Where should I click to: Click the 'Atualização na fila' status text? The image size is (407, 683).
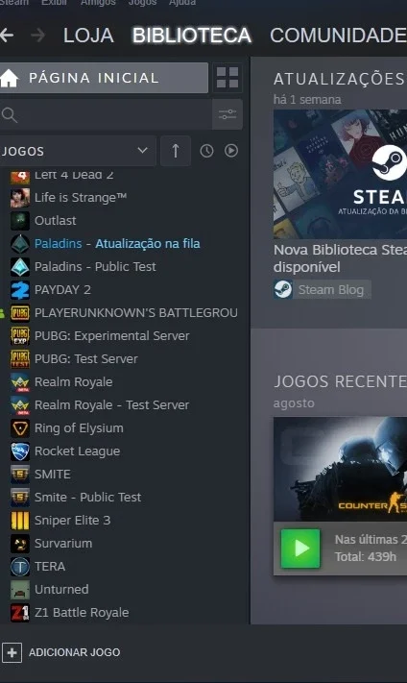coord(148,244)
